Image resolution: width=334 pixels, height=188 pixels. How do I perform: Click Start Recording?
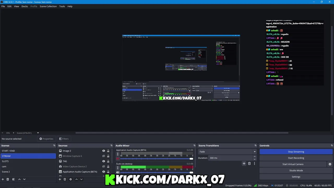tap(296, 158)
